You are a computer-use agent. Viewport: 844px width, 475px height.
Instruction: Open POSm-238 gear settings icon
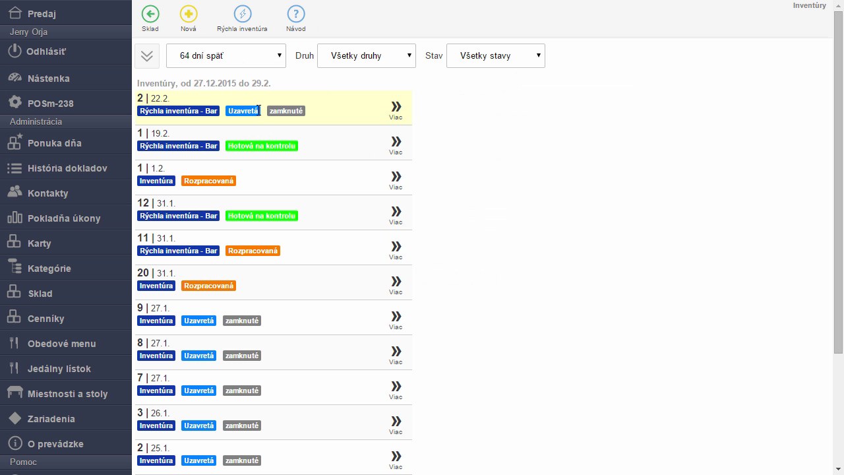[x=15, y=103]
